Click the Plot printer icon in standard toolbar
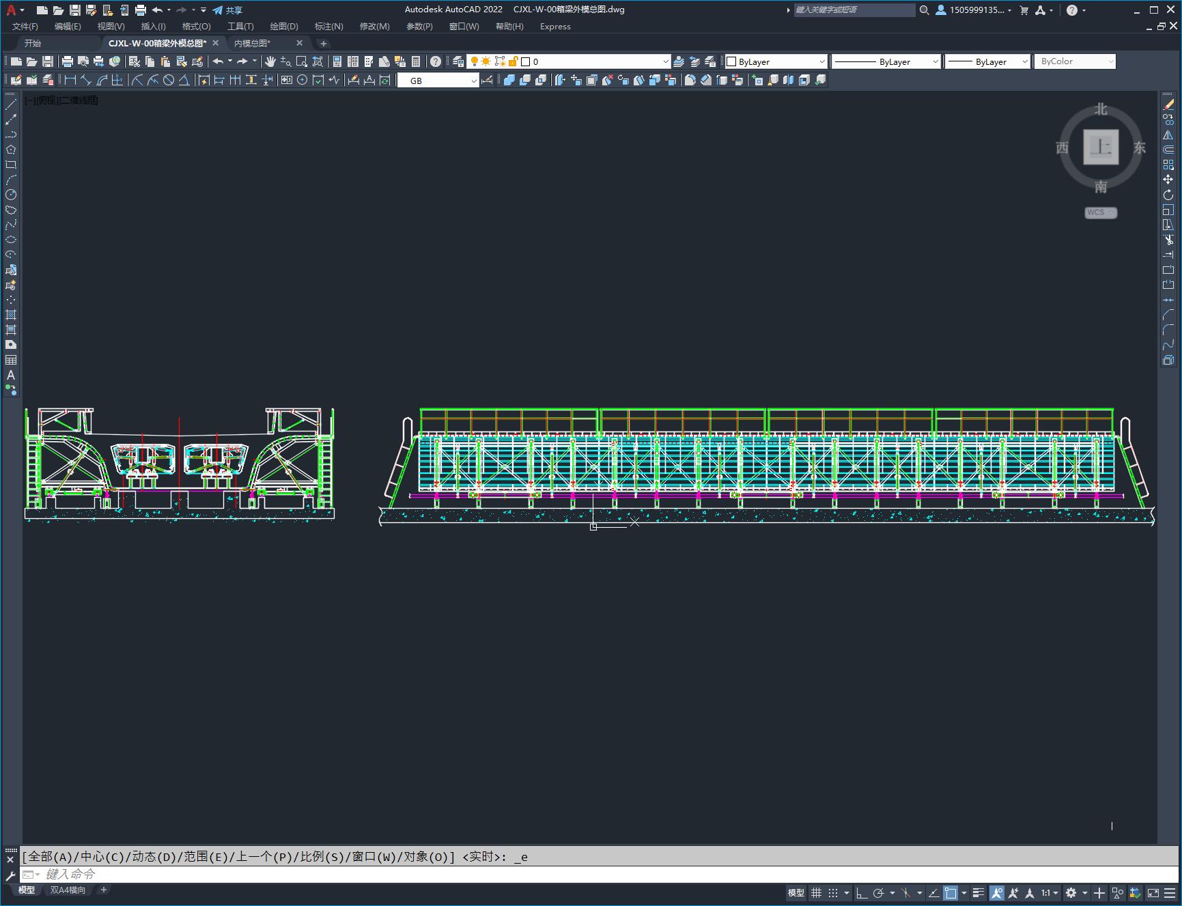 tap(67, 61)
